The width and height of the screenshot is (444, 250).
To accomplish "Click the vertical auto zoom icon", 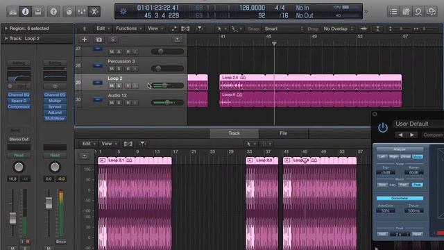I will tap(377, 28).
